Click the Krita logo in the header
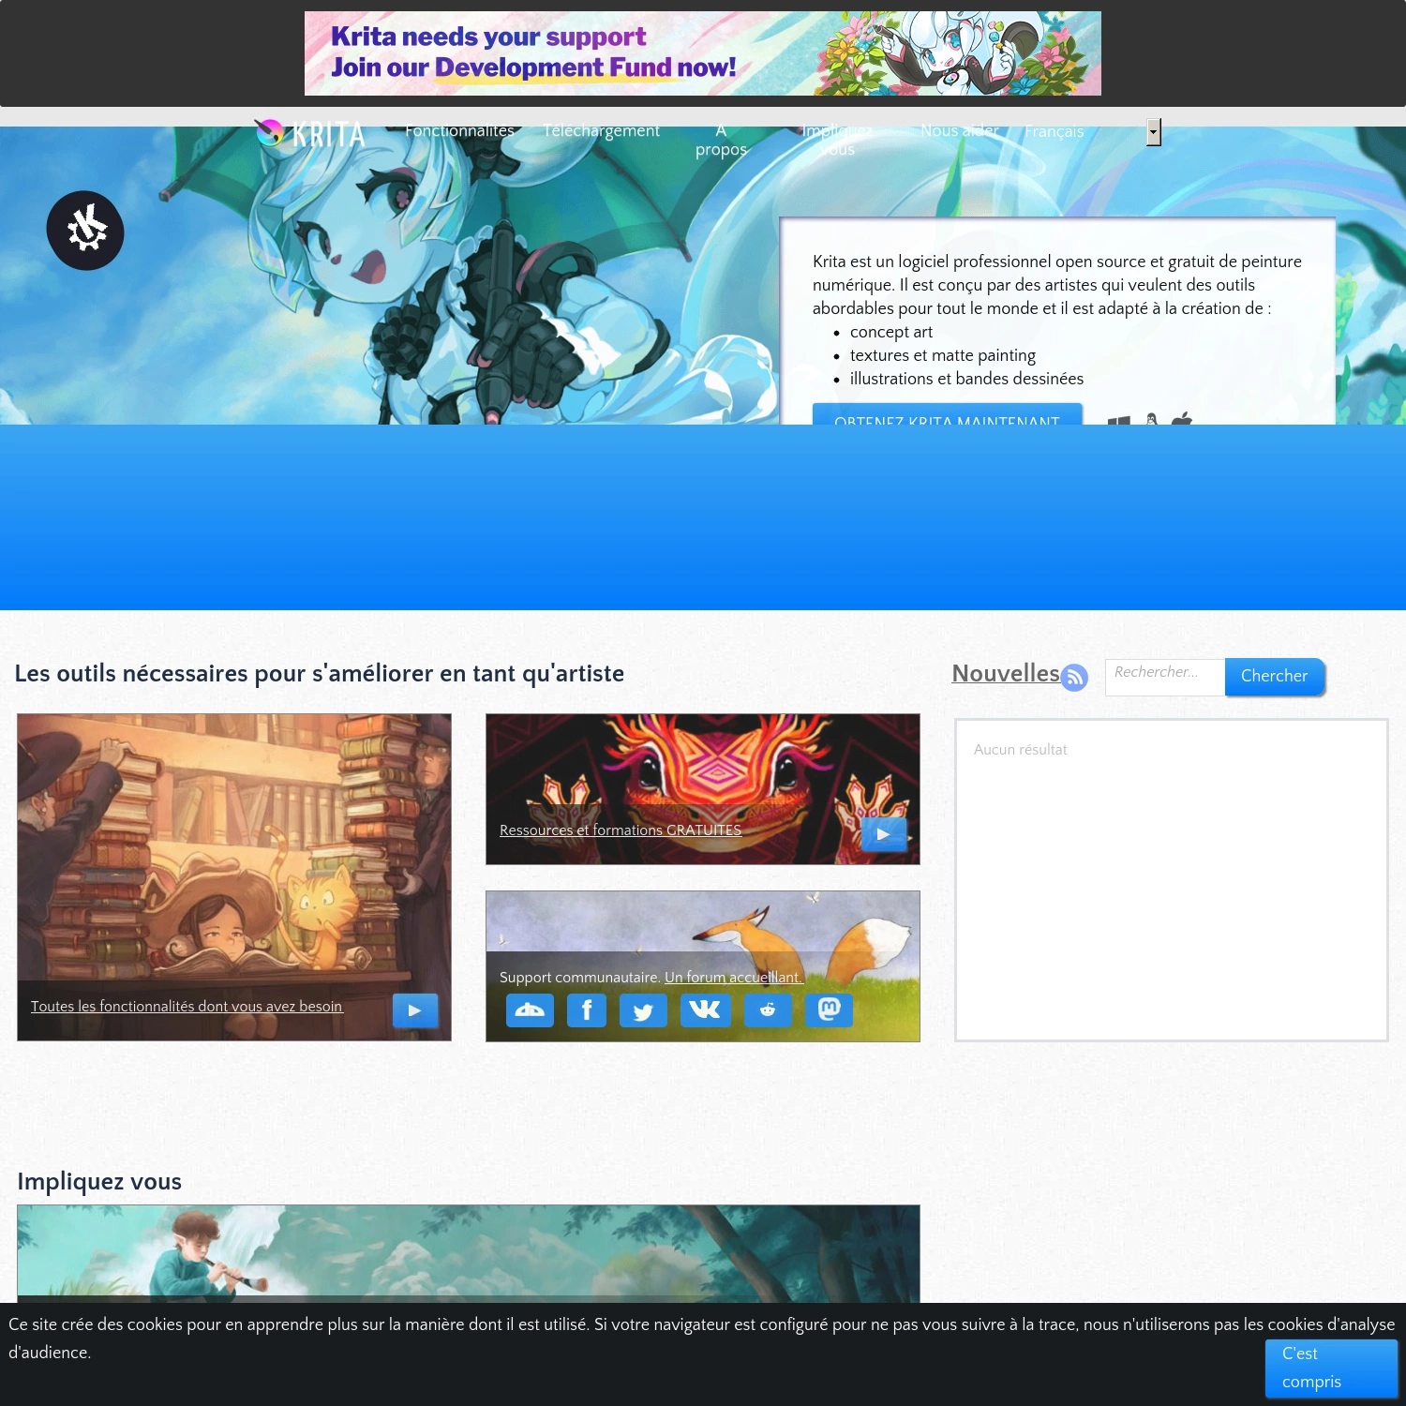1406x1406 pixels. coord(310,133)
